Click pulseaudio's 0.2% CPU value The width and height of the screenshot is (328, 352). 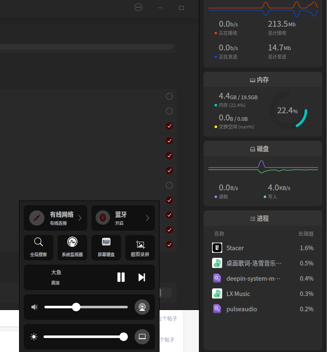[x=306, y=309]
